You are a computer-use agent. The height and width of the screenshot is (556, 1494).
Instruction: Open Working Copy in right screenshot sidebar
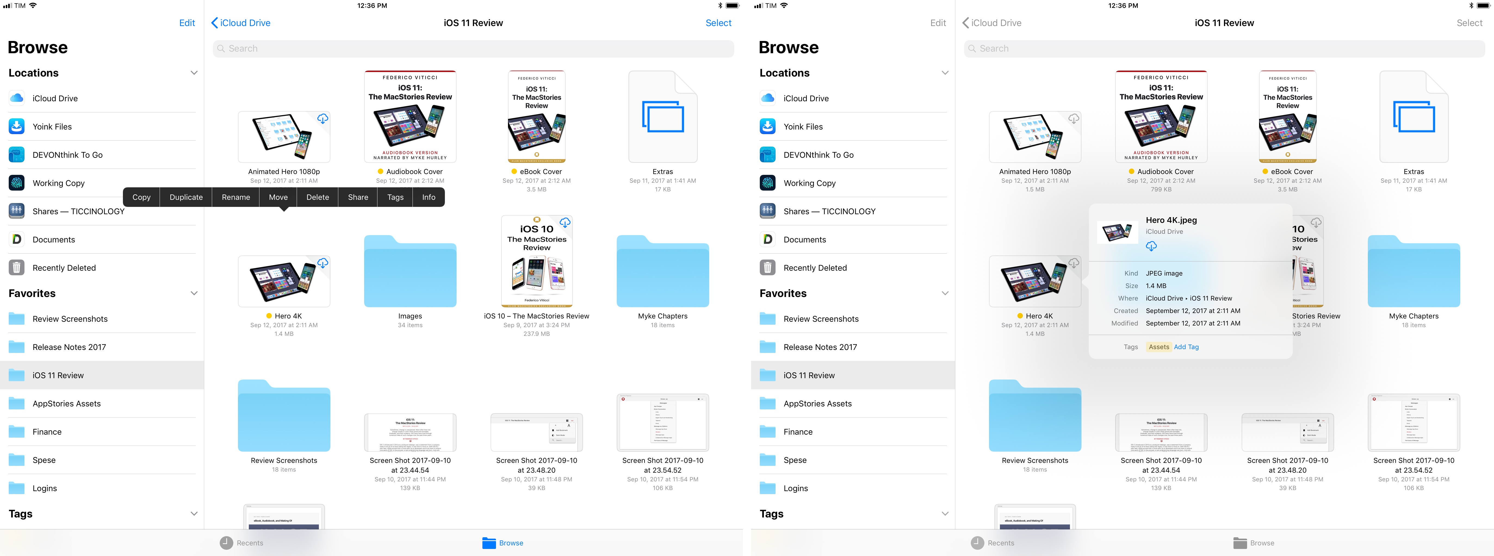click(853, 183)
